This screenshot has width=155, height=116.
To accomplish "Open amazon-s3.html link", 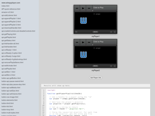I will click(x=7, y=12).
